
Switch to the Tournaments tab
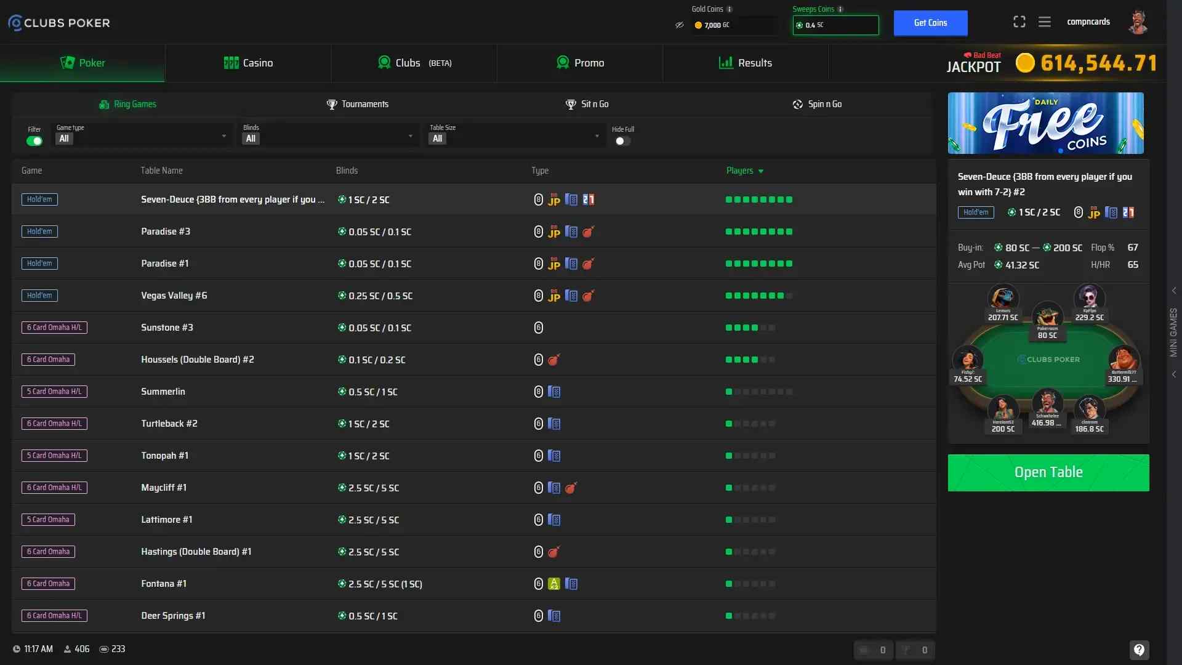click(x=358, y=104)
